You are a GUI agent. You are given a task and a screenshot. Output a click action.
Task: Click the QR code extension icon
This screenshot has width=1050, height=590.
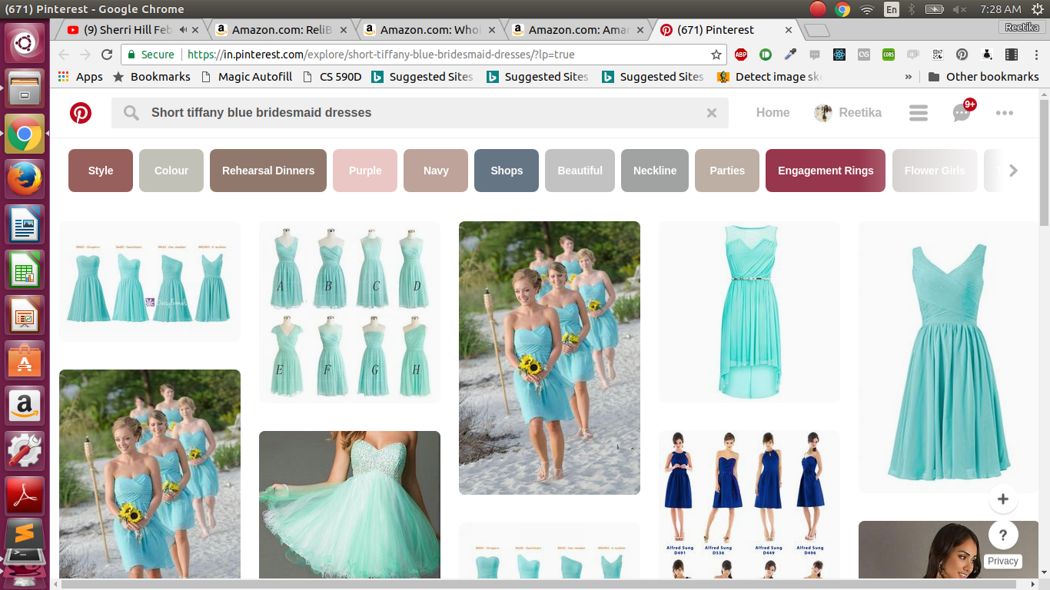coord(937,55)
